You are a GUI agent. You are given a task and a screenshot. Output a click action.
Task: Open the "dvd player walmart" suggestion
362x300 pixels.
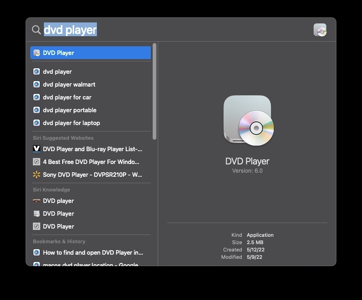point(90,84)
